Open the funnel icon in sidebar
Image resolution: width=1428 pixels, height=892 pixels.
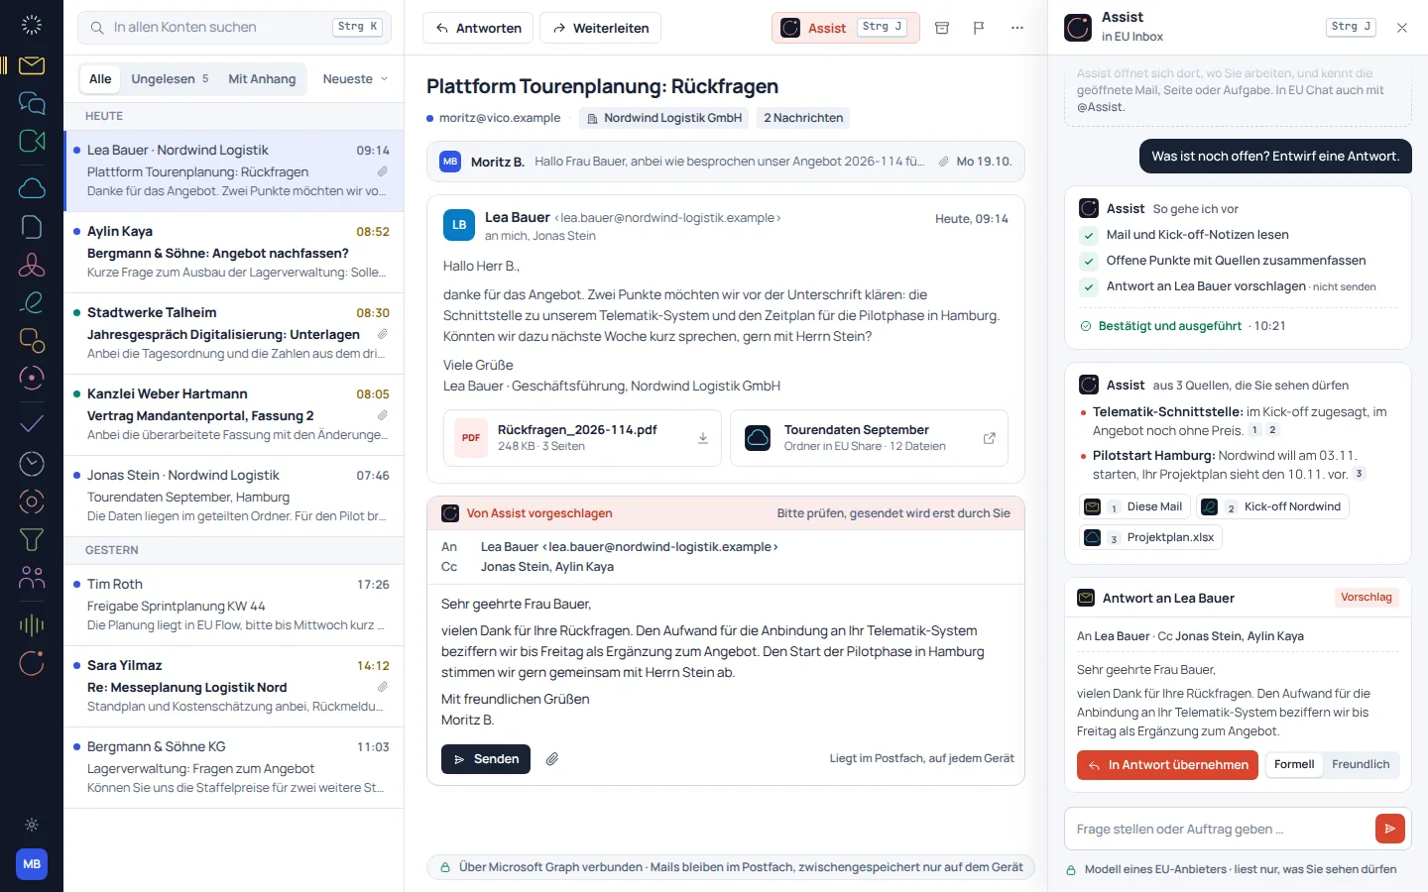pos(32,539)
